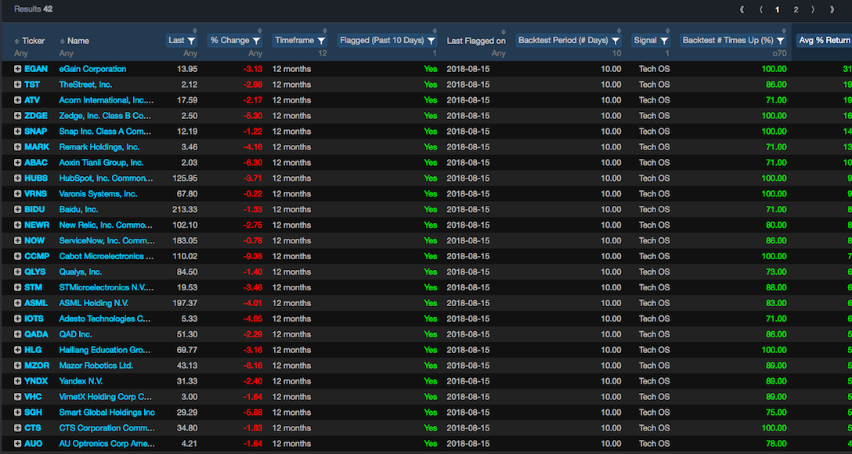Expand the MARK row
This screenshot has width=852, height=454.
17,147
